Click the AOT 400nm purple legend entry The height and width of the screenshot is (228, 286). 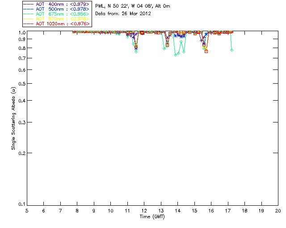click(x=57, y=4)
